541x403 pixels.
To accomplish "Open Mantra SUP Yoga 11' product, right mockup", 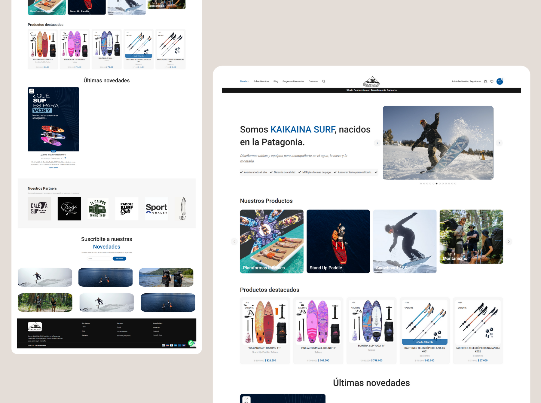I will pyautogui.click(x=371, y=331).
